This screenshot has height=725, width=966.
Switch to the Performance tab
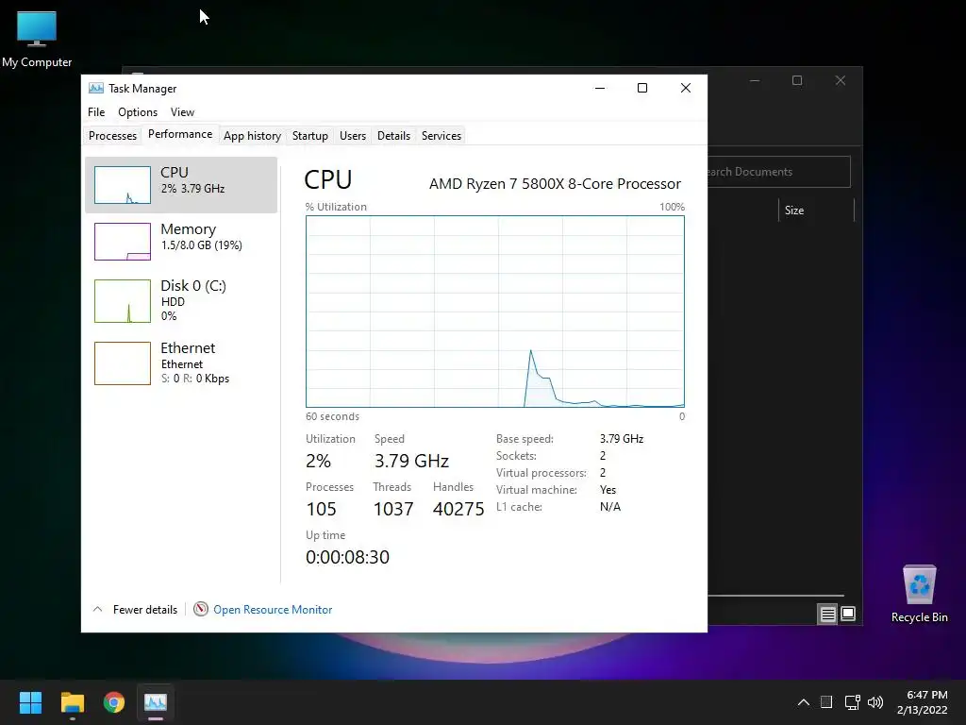pyautogui.click(x=180, y=134)
